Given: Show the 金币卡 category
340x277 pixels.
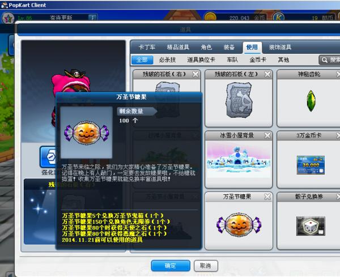Looking at the screenshot, I should [x=258, y=60].
